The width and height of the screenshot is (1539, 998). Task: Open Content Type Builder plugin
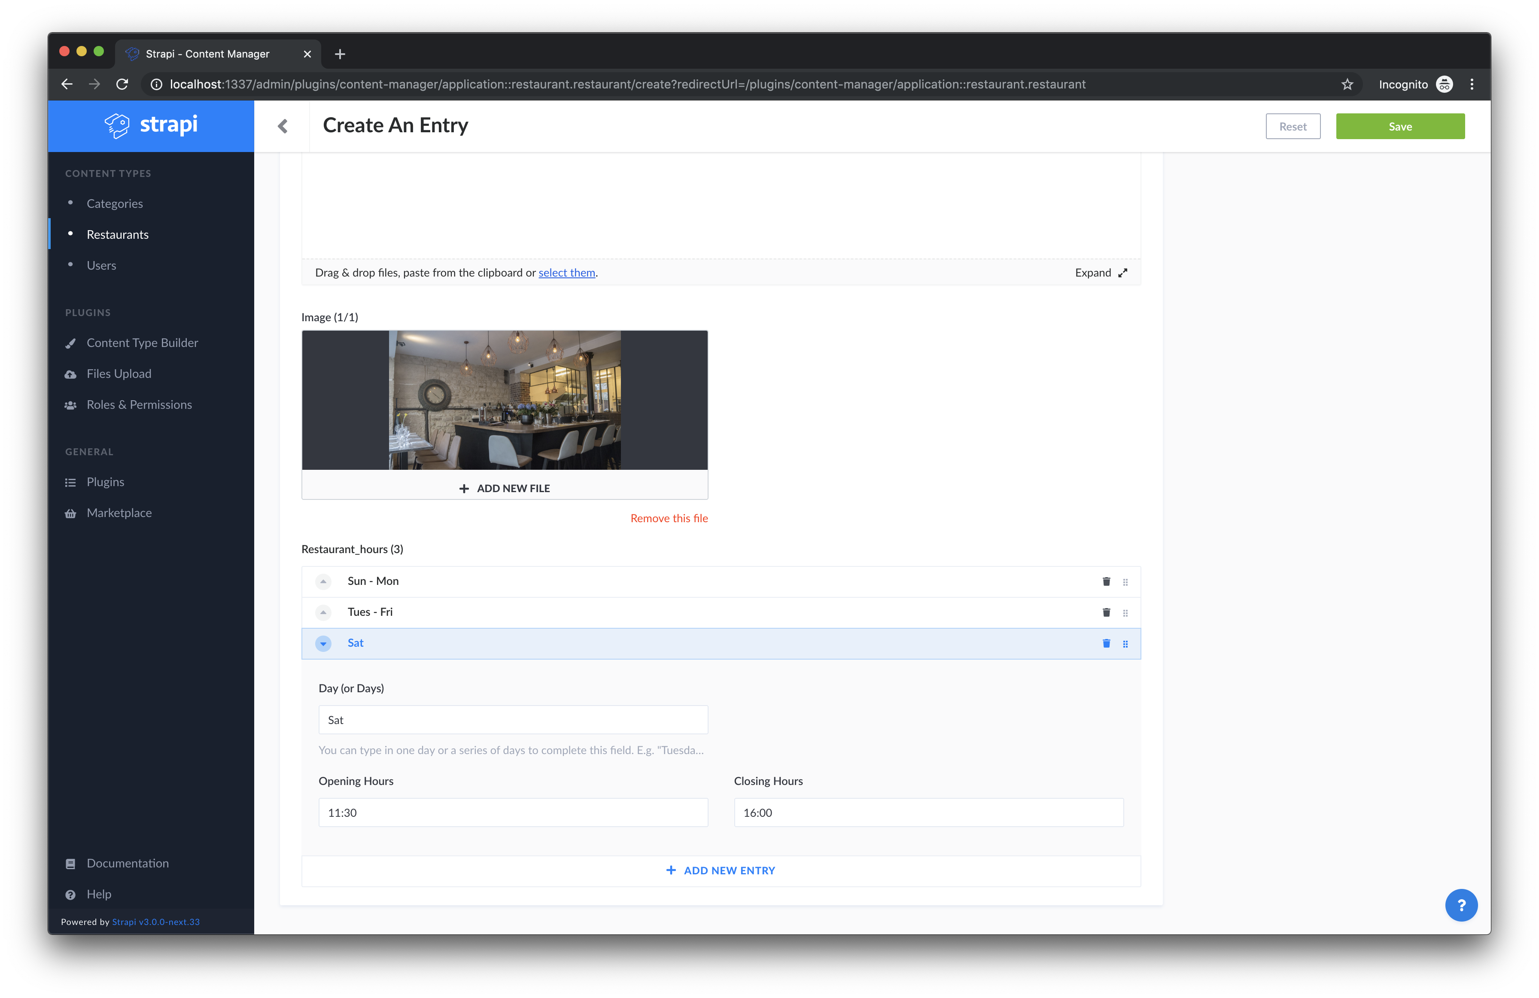[142, 343]
